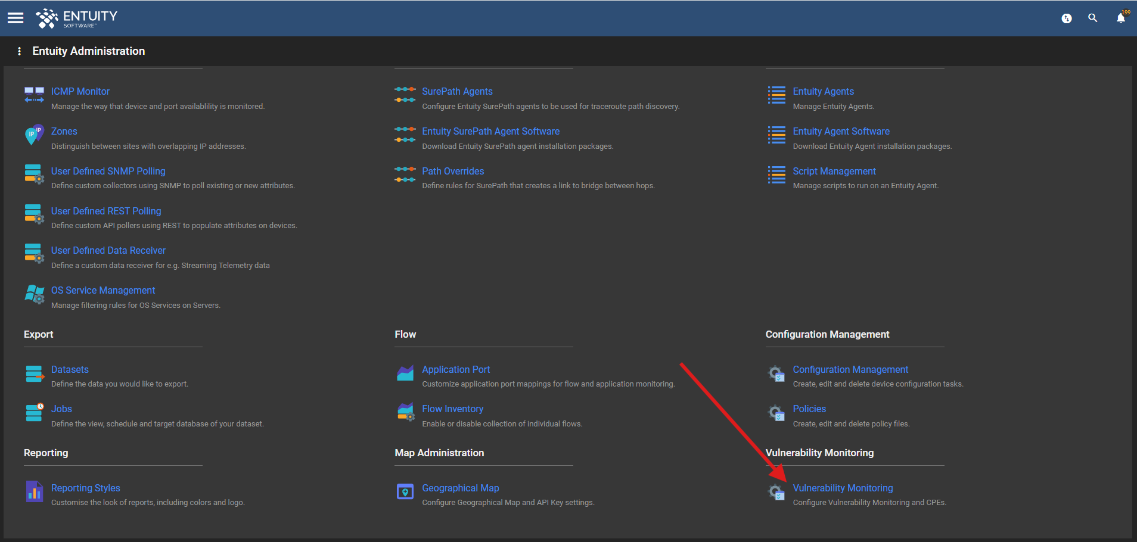
Task: Open the Geographical Map link
Action: pyautogui.click(x=461, y=488)
